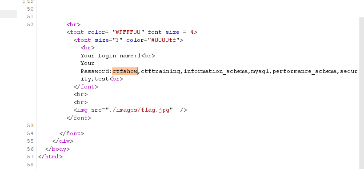Click line number 52 in gutter

point(30,24)
